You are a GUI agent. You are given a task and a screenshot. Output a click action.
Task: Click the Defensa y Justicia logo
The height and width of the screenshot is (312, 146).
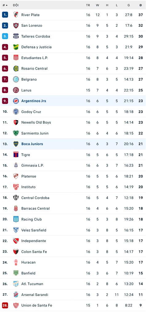[x=16, y=47]
